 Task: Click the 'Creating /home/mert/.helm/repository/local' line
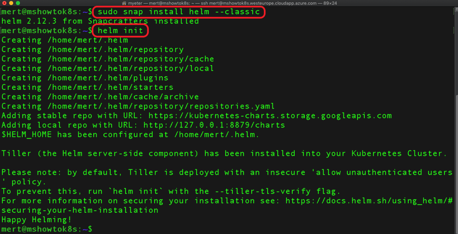(108, 69)
